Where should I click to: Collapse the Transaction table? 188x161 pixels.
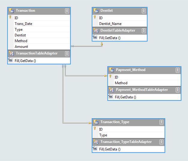point(67,11)
